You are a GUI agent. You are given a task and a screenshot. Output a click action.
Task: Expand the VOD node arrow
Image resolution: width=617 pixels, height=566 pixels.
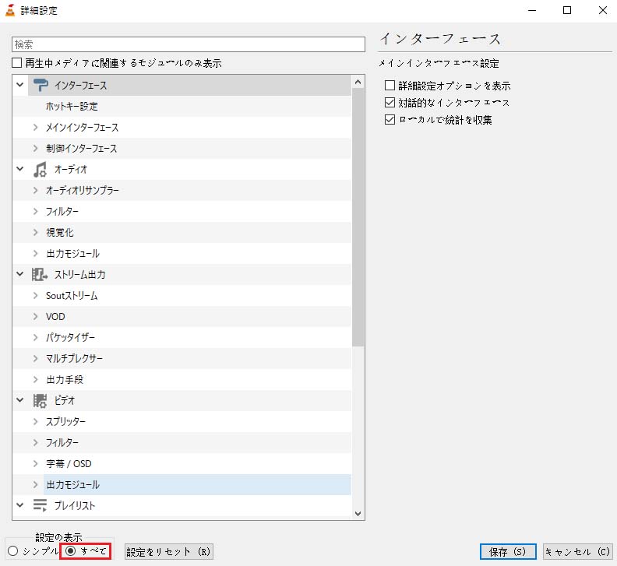click(x=35, y=317)
